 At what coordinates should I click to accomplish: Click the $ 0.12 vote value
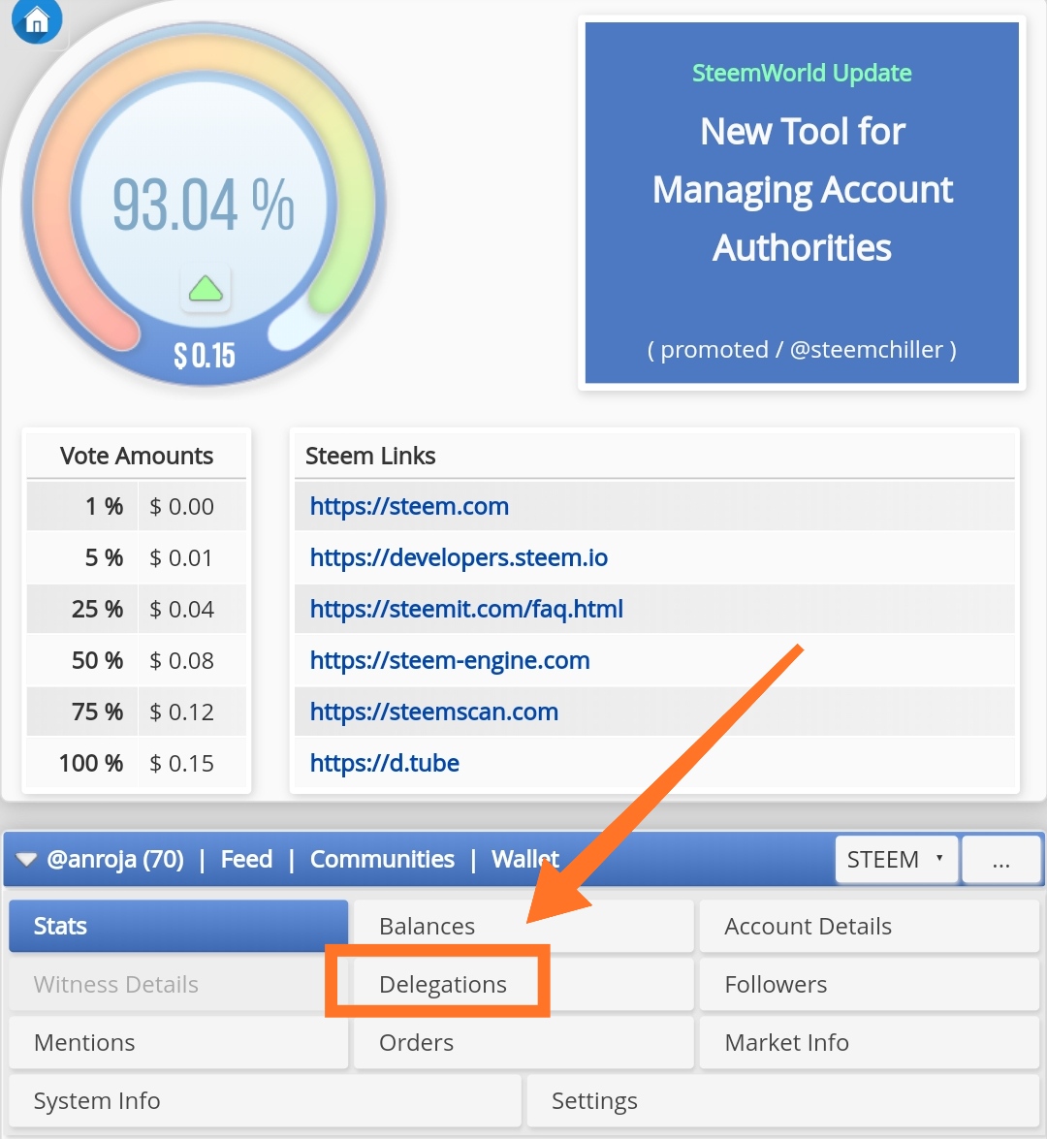[x=181, y=712]
